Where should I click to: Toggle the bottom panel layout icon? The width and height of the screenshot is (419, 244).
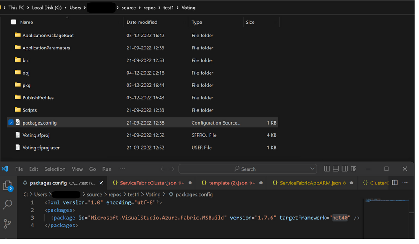(x=335, y=169)
